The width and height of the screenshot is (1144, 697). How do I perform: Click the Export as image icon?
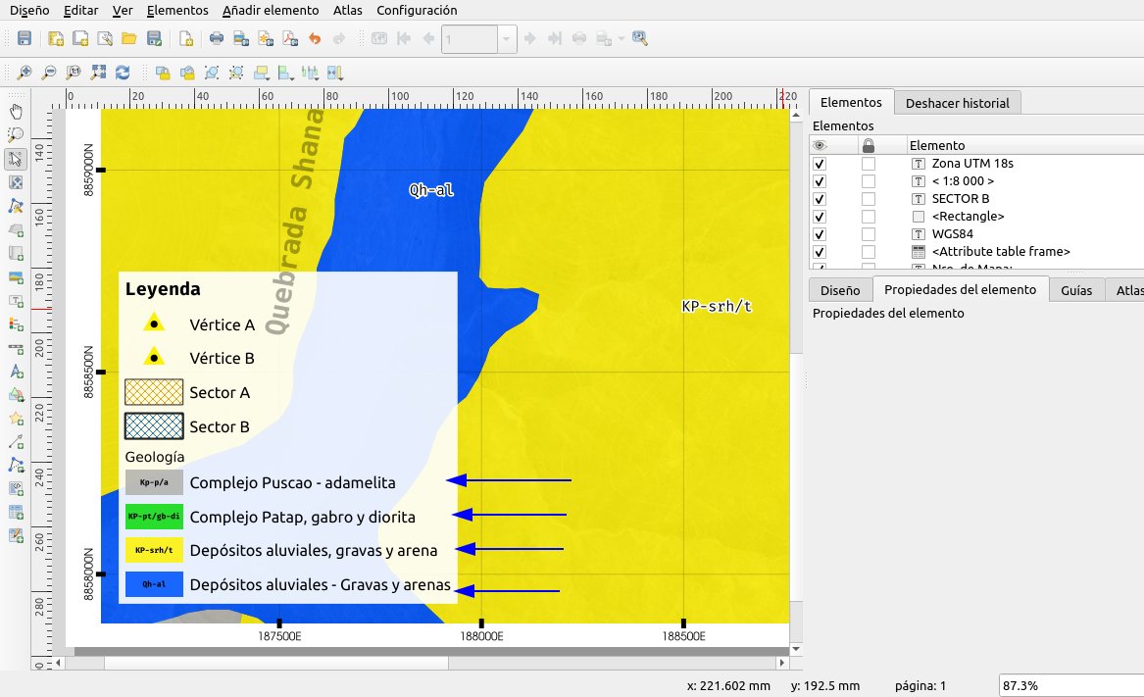click(x=241, y=38)
